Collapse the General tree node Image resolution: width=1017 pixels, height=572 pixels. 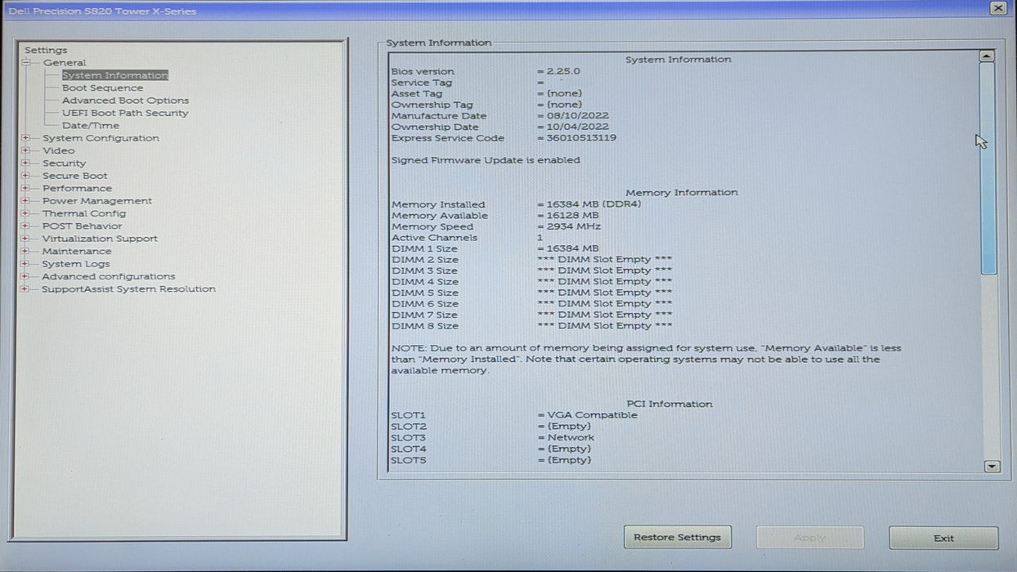(x=25, y=63)
